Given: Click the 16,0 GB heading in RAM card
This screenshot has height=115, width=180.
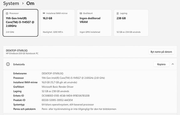Looking at the screenshot, I should pos(47,18).
